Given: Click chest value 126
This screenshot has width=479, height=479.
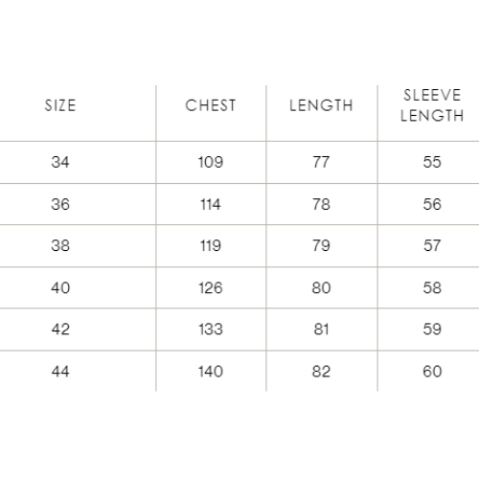Looking at the screenshot, I should click(x=211, y=287).
